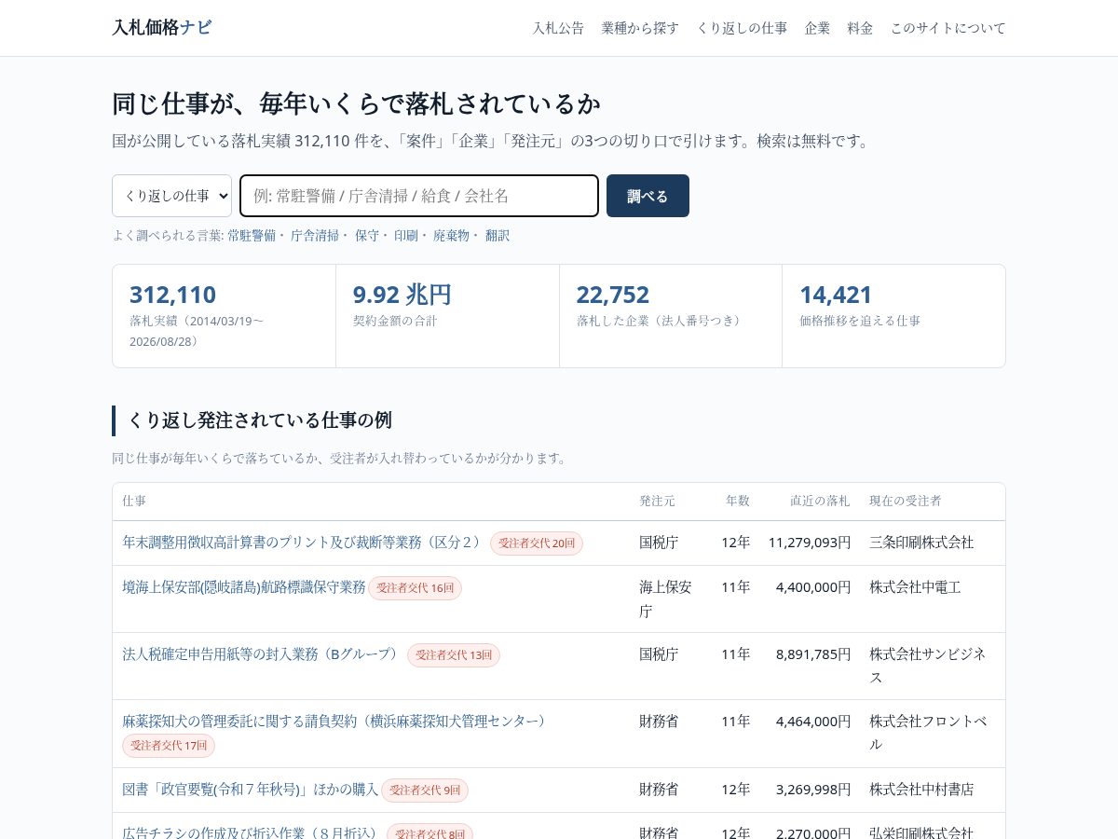The image size is (1118, 839).
Task: Click the 312,110 落札実績 stat
Action: [224, 316]
